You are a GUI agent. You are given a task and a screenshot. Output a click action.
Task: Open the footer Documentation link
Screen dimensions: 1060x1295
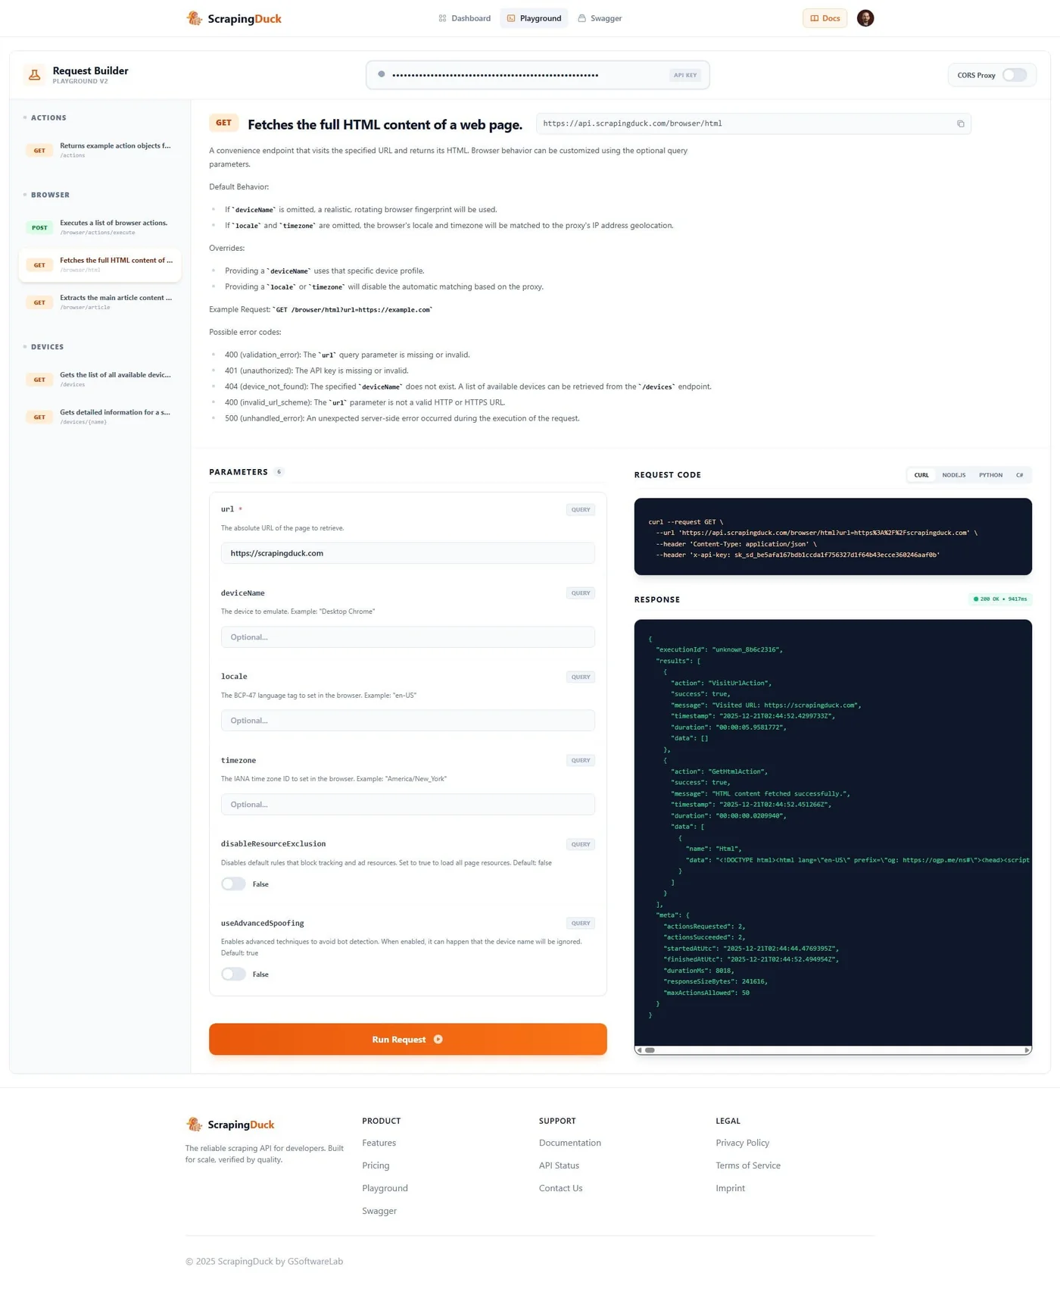click(570, 1143)
